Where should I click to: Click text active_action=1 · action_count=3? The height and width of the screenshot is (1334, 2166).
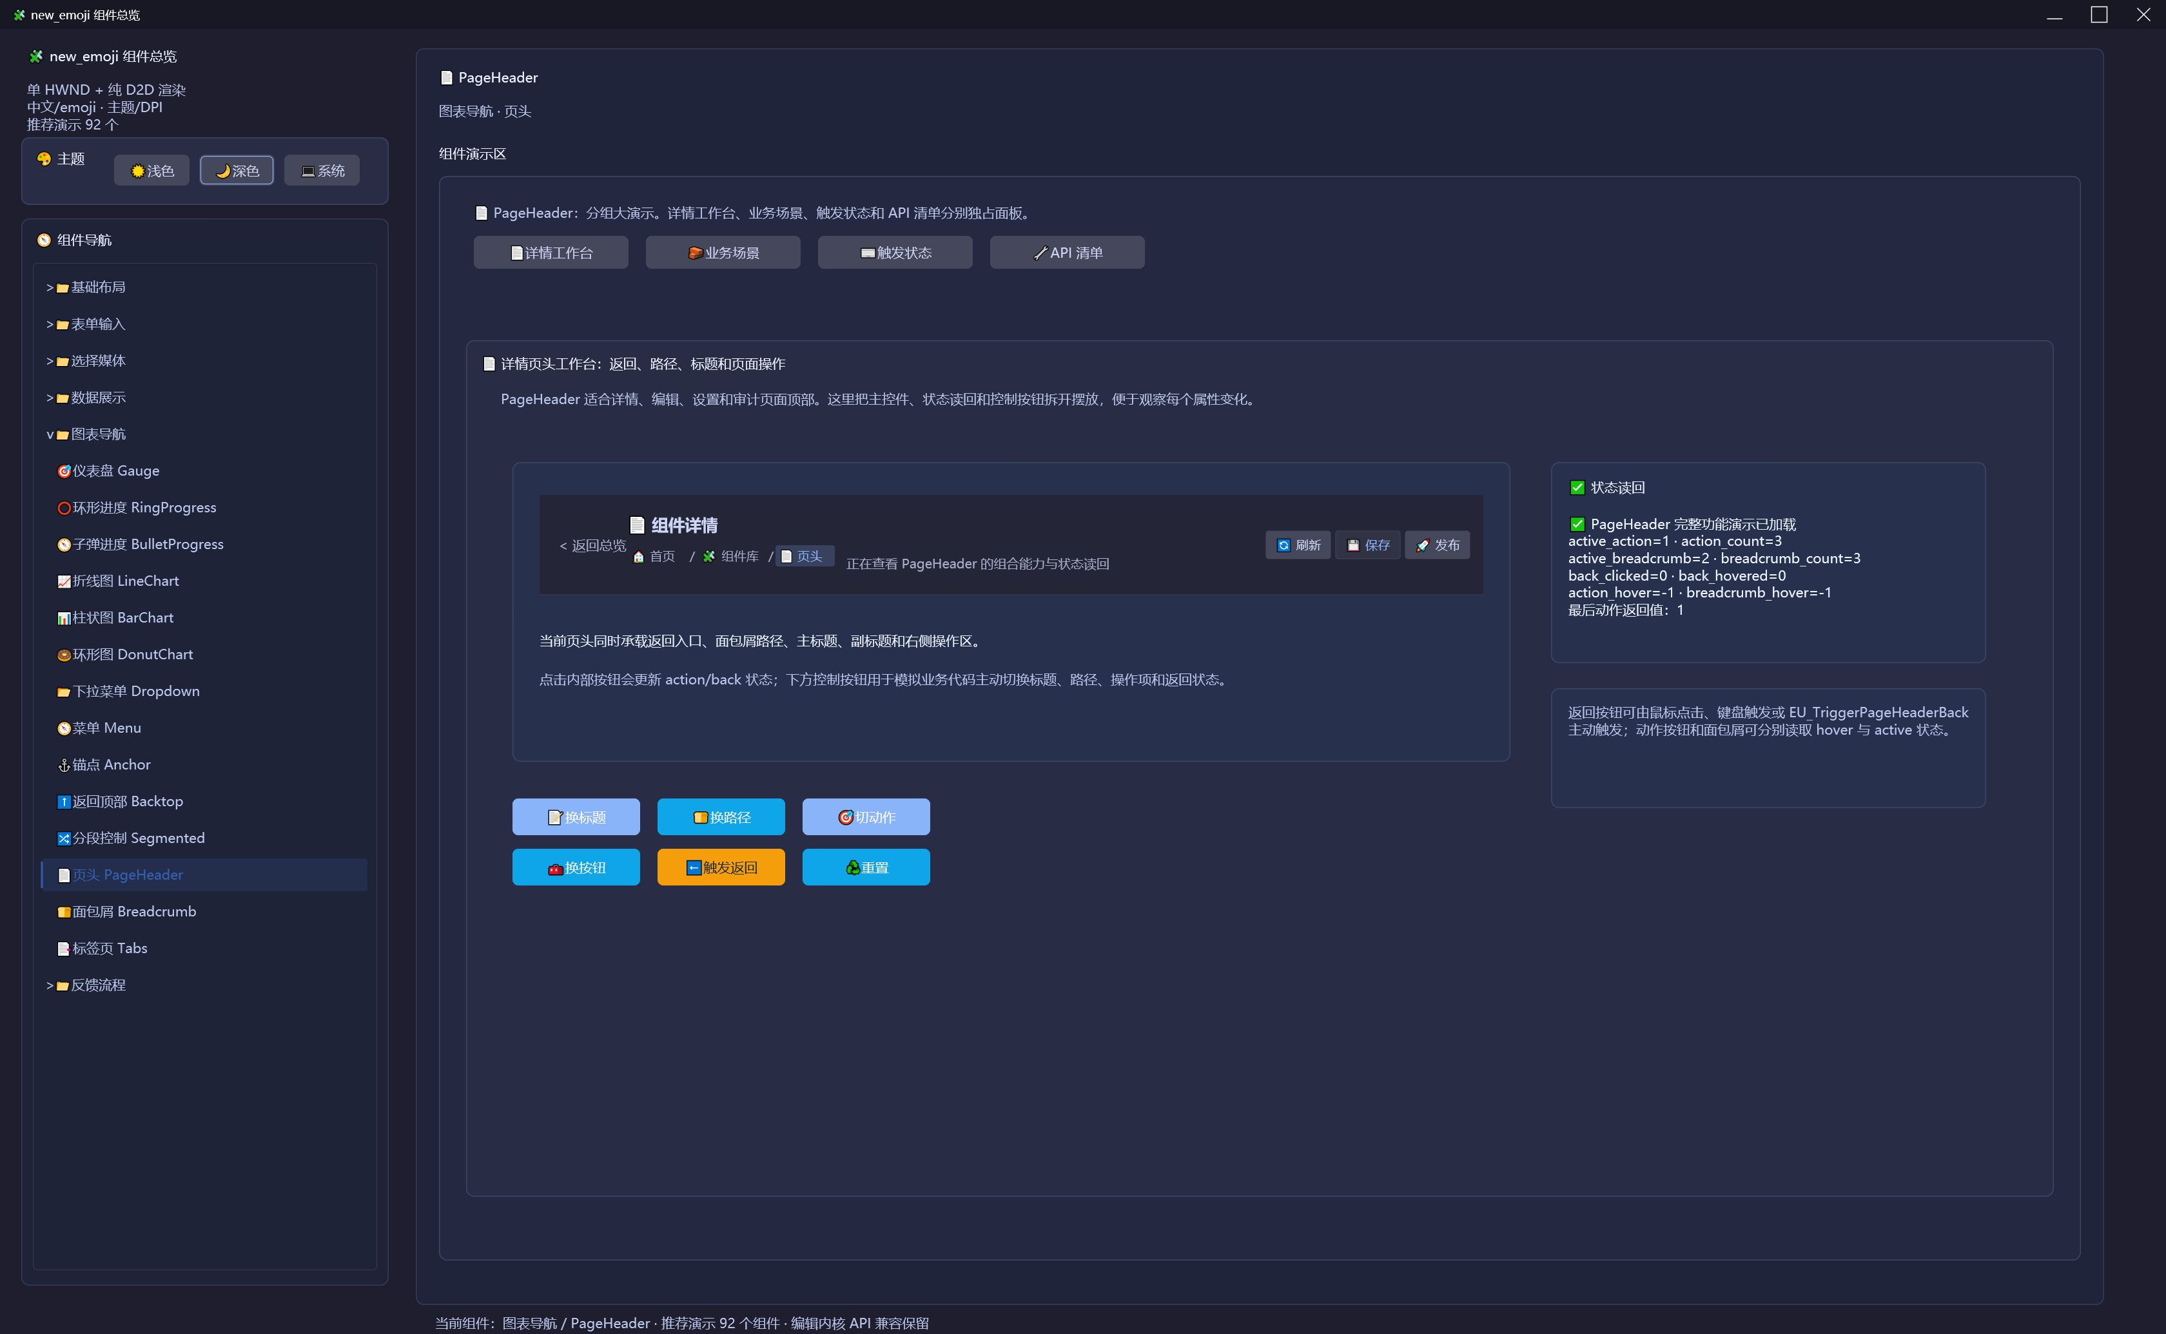[1675, 542]
